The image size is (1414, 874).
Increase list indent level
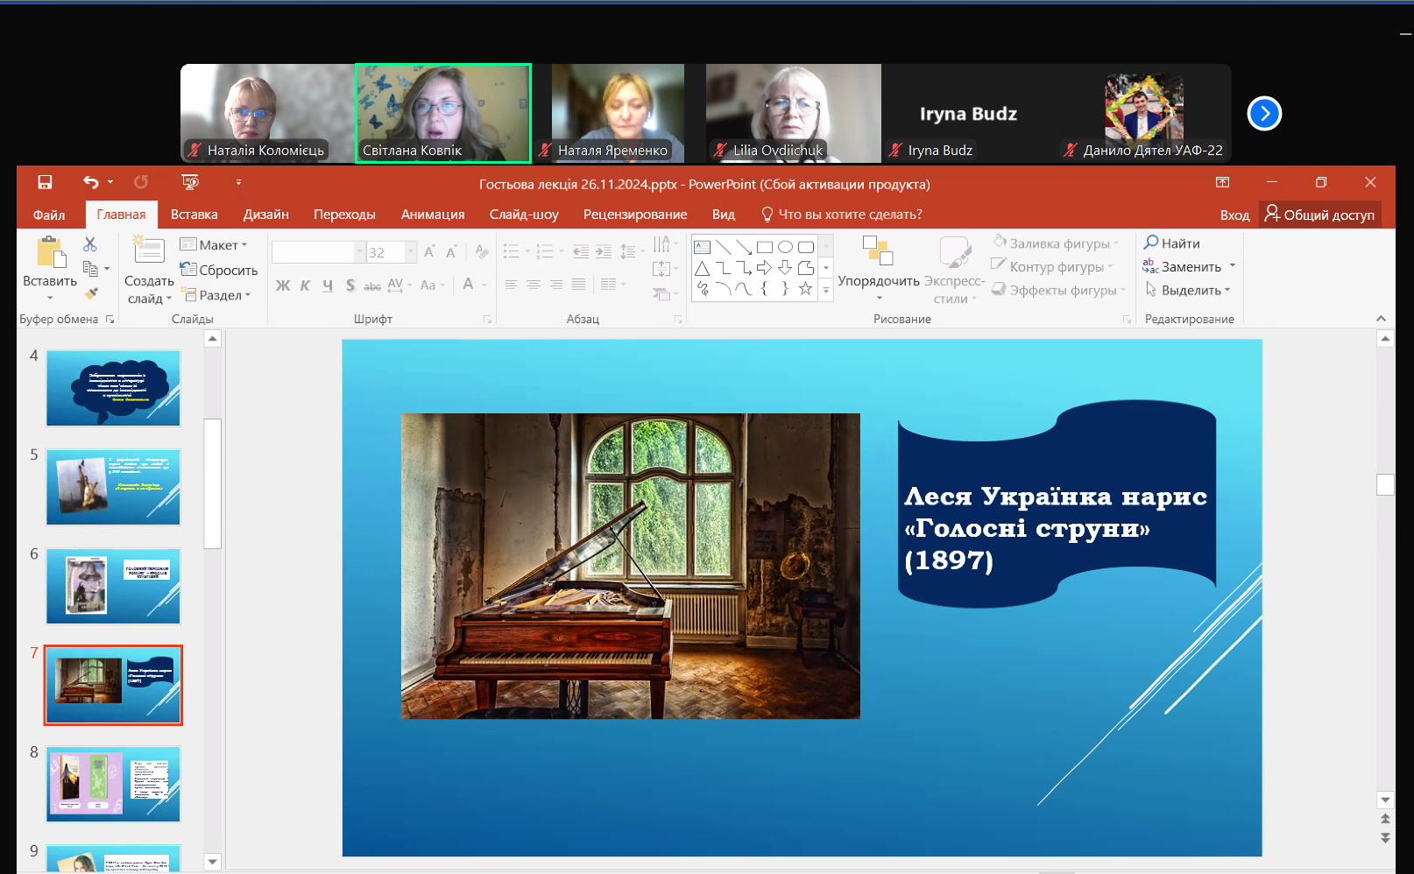click(604, 252)
